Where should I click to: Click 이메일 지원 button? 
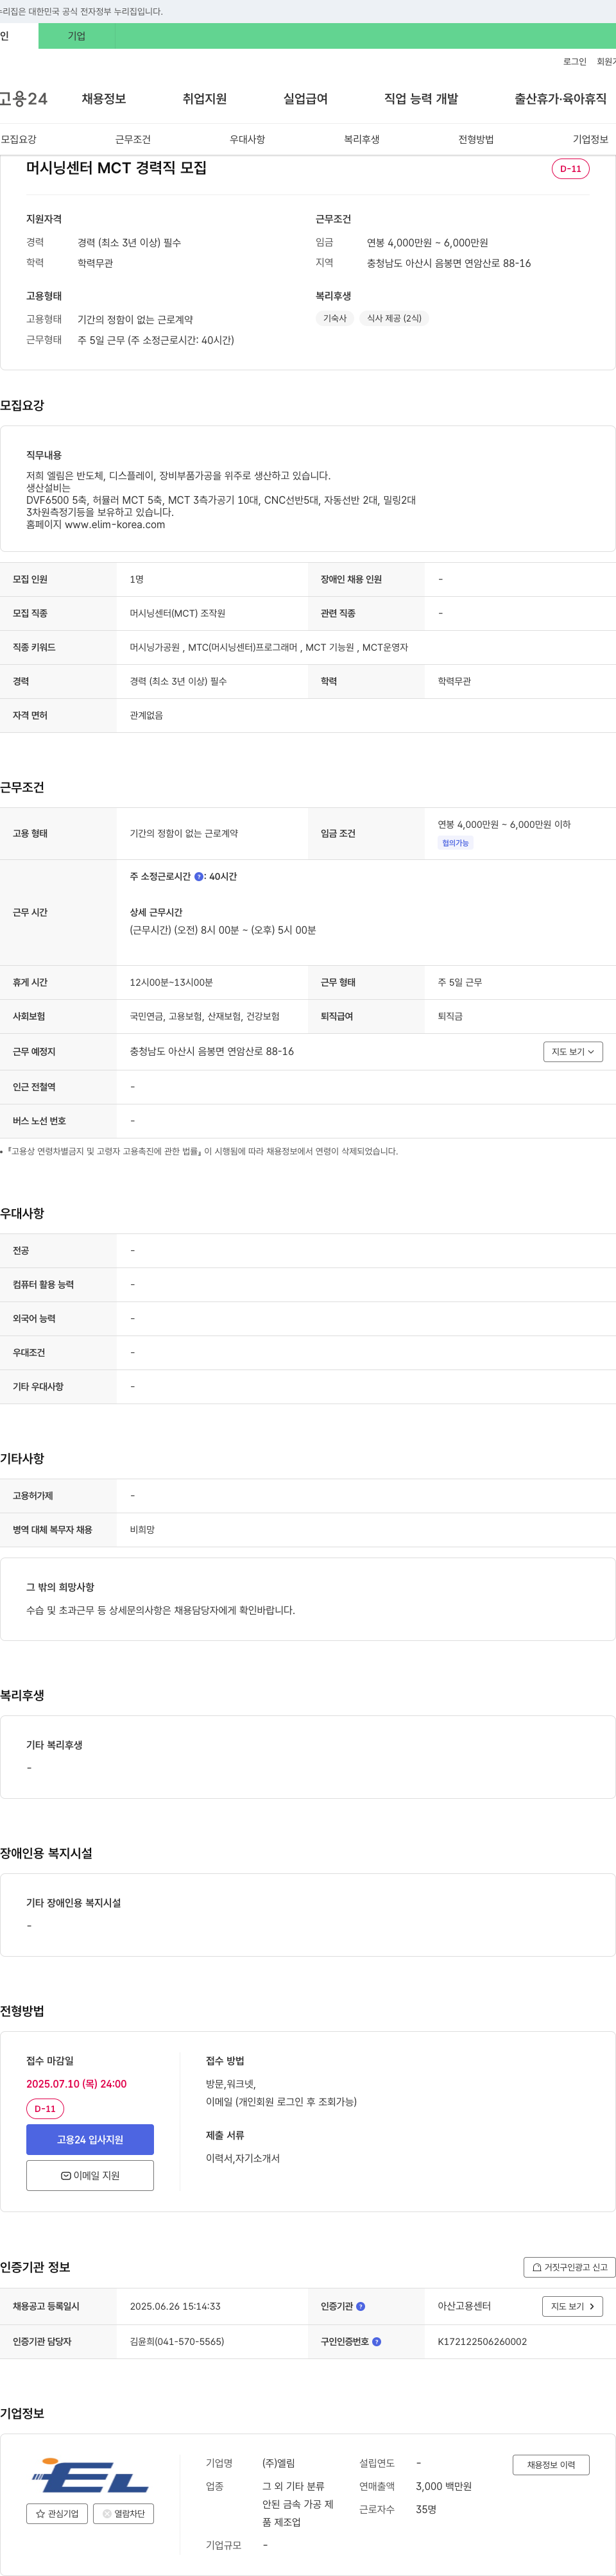click(x=90, y=2175)
